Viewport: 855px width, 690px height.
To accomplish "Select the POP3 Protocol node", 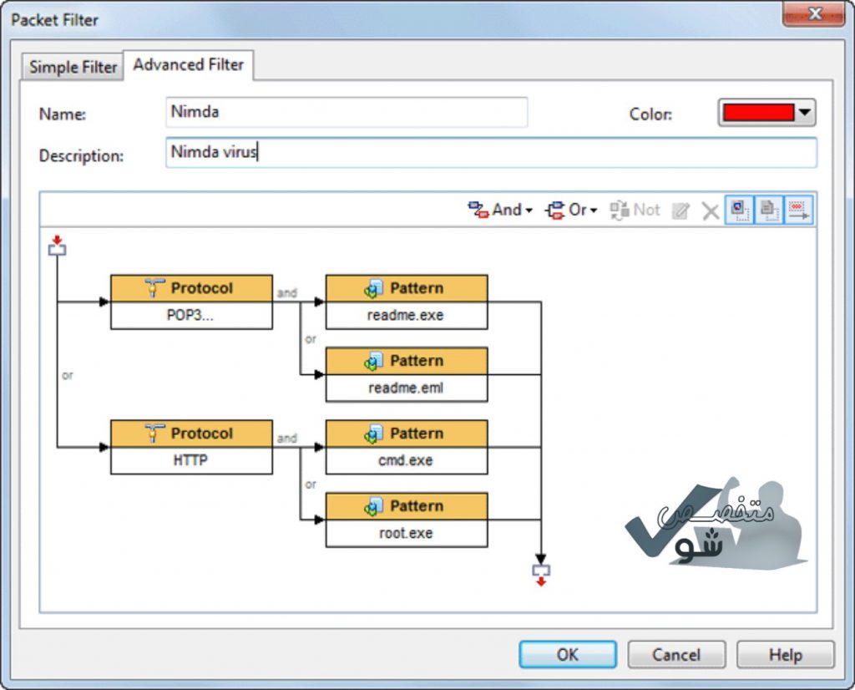I will pyautogui.click(x=191, y=302).
